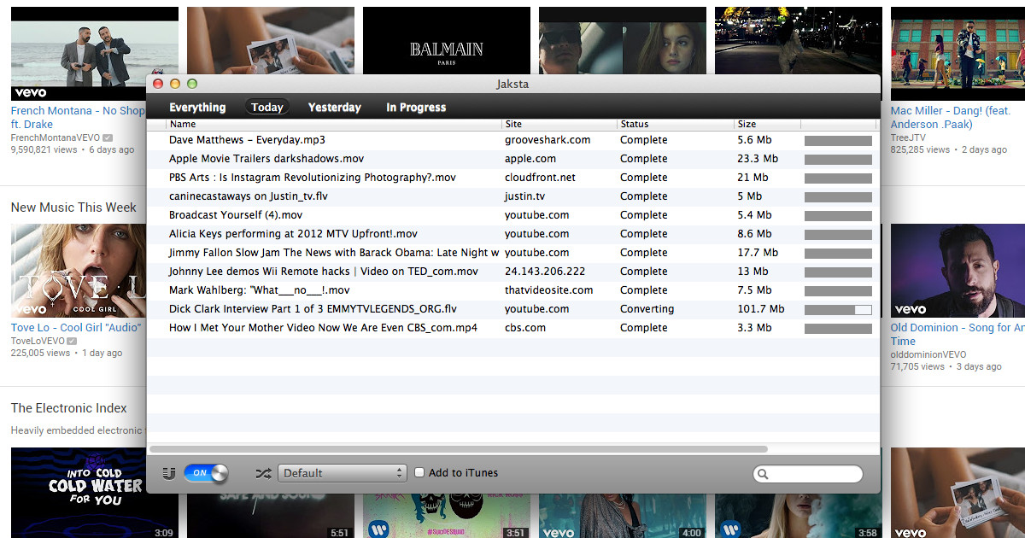Click verified badge next to ToveLoVEVO
The height and width of the screenshot is (538, 1025).
(x=73, y=341)
